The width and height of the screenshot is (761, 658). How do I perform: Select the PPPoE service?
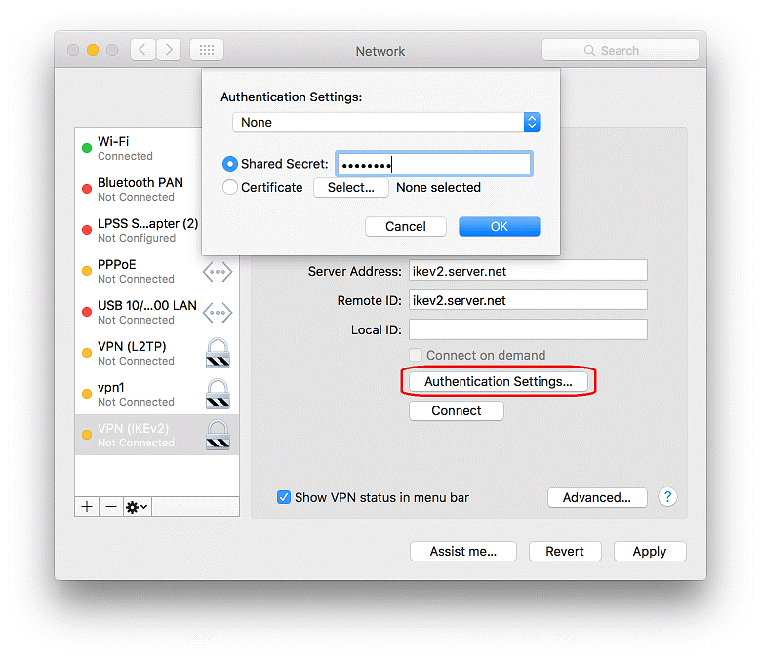point(157,271)
